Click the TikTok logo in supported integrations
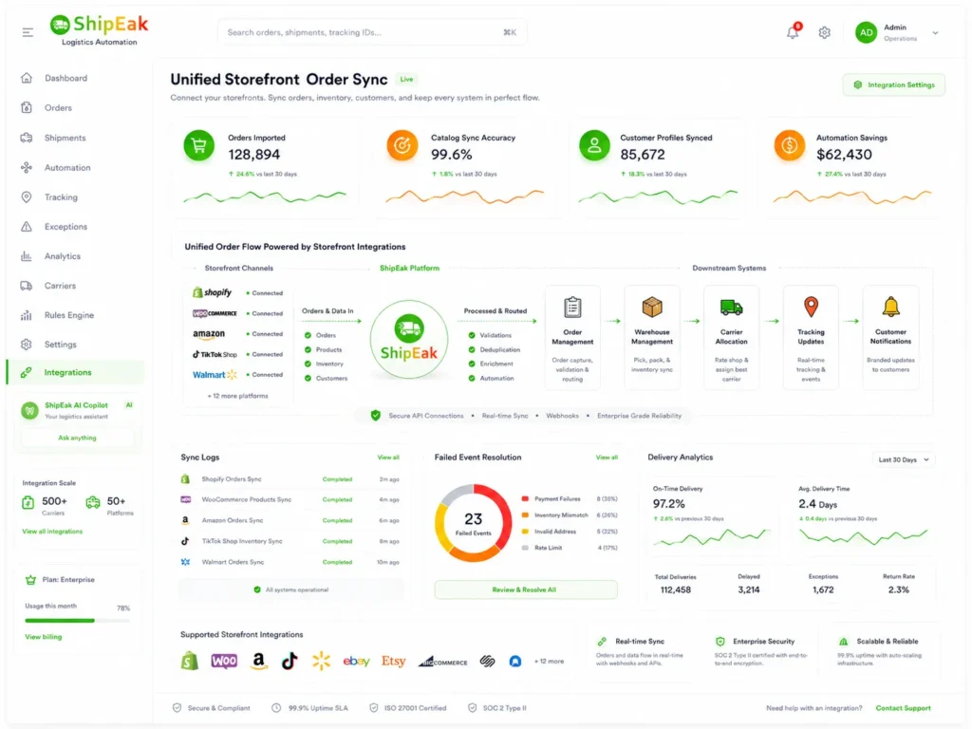The height and width of the screenshot is (729, 972). 290,661
